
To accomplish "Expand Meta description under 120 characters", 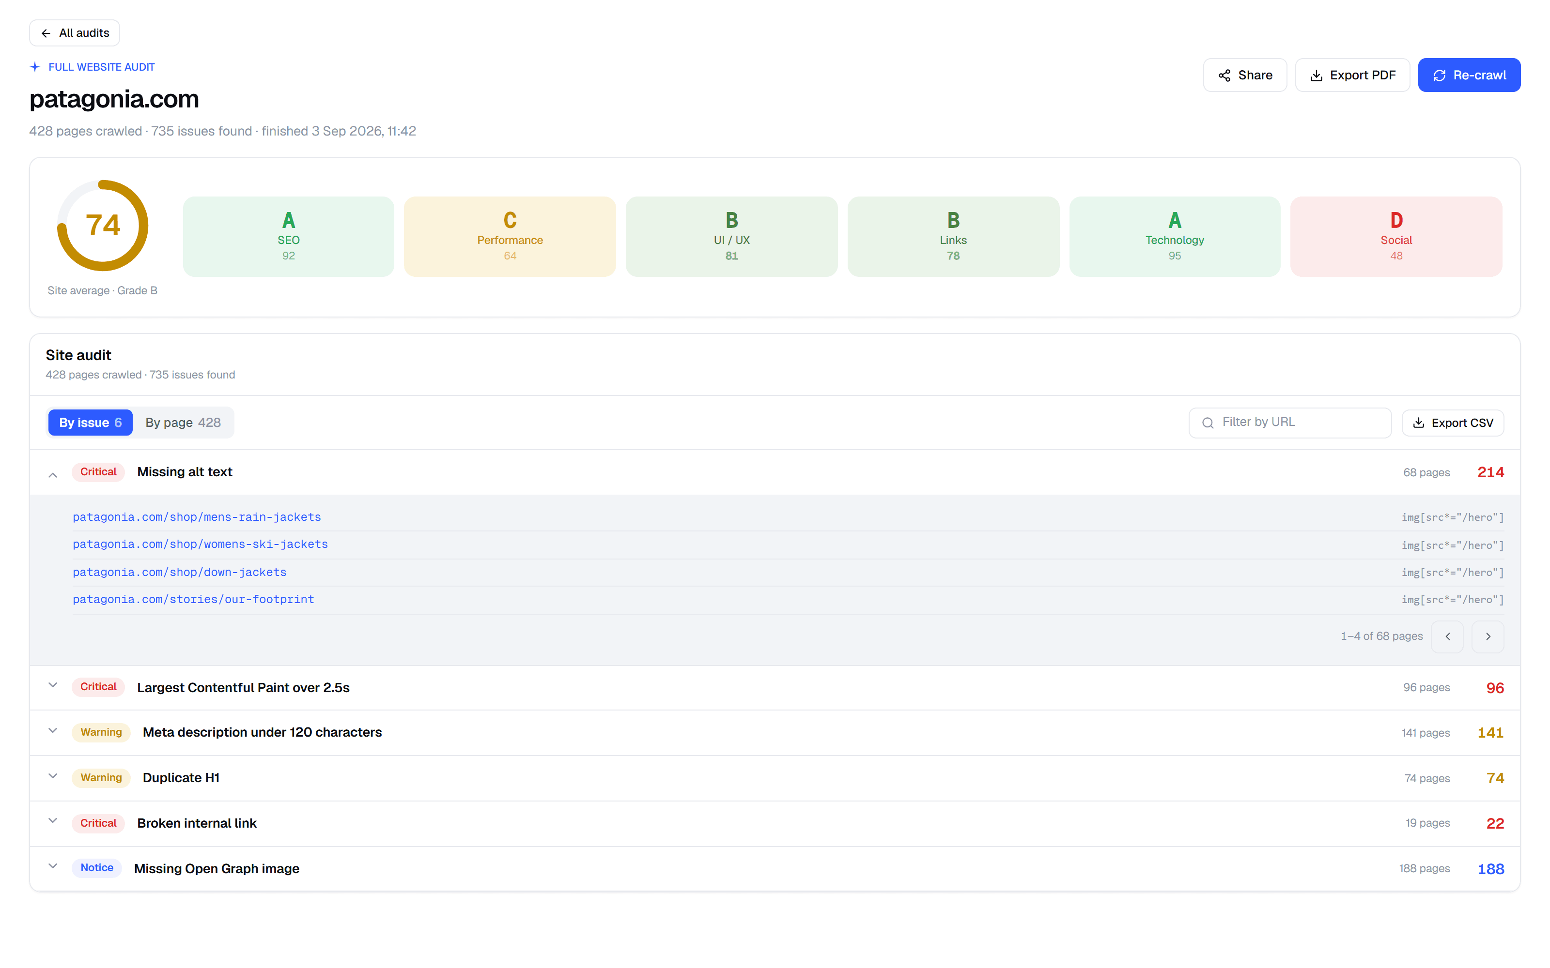I will coord(52,730).
